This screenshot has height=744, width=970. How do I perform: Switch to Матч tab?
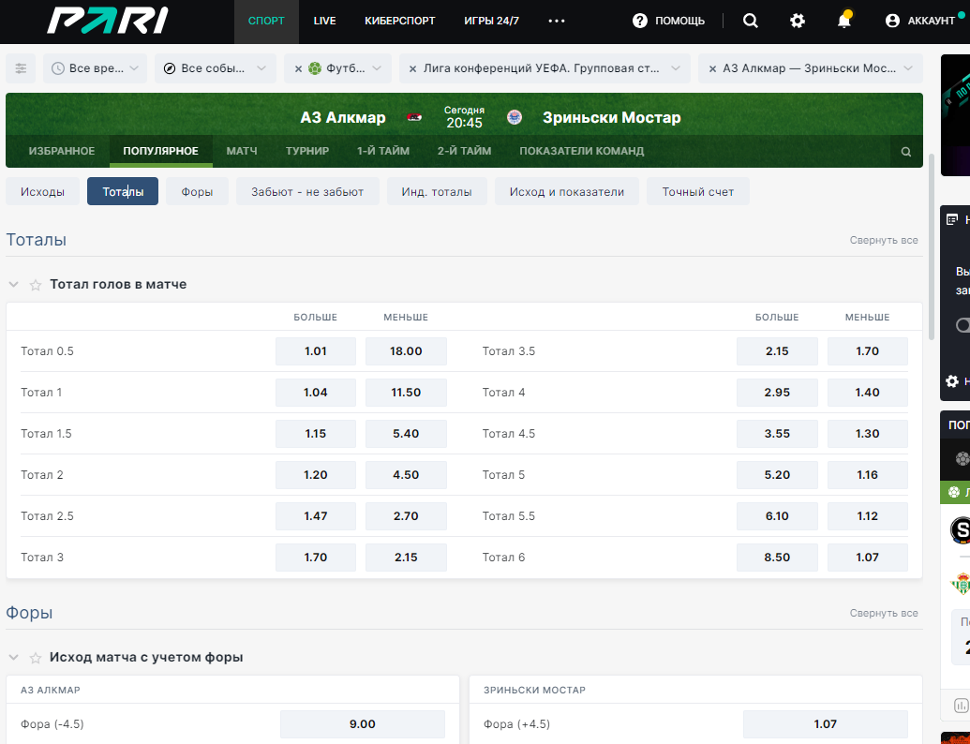click(242, 151)
